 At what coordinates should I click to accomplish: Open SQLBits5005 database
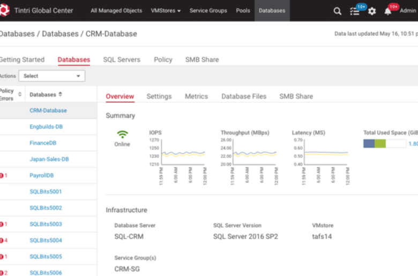click(46, 257)
